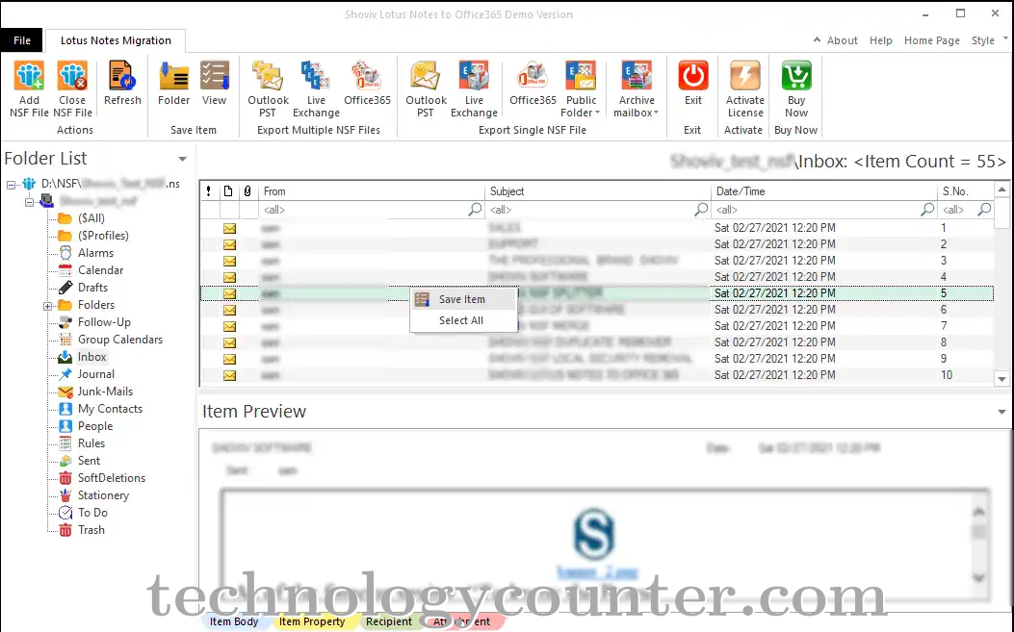Screen dimensions: 1014x632
Task: Open the Junk-Mails folder
Action: pyautogui.click(x=105, y=392)
